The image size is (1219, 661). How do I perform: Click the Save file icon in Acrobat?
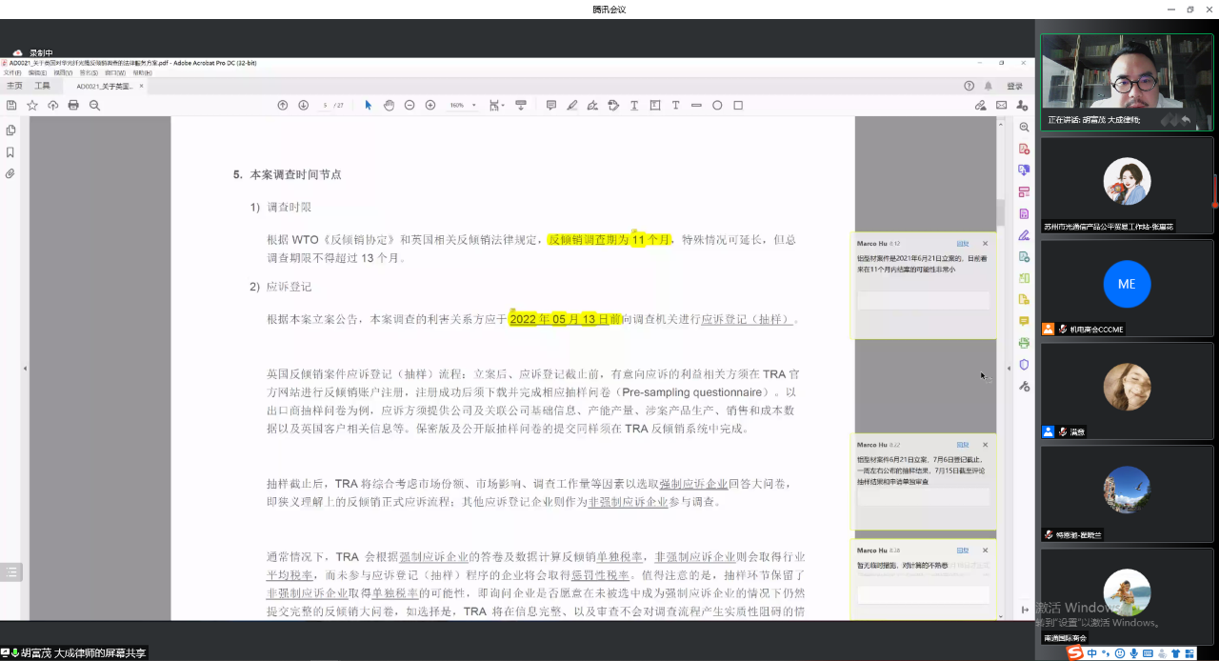coord(11,105)
